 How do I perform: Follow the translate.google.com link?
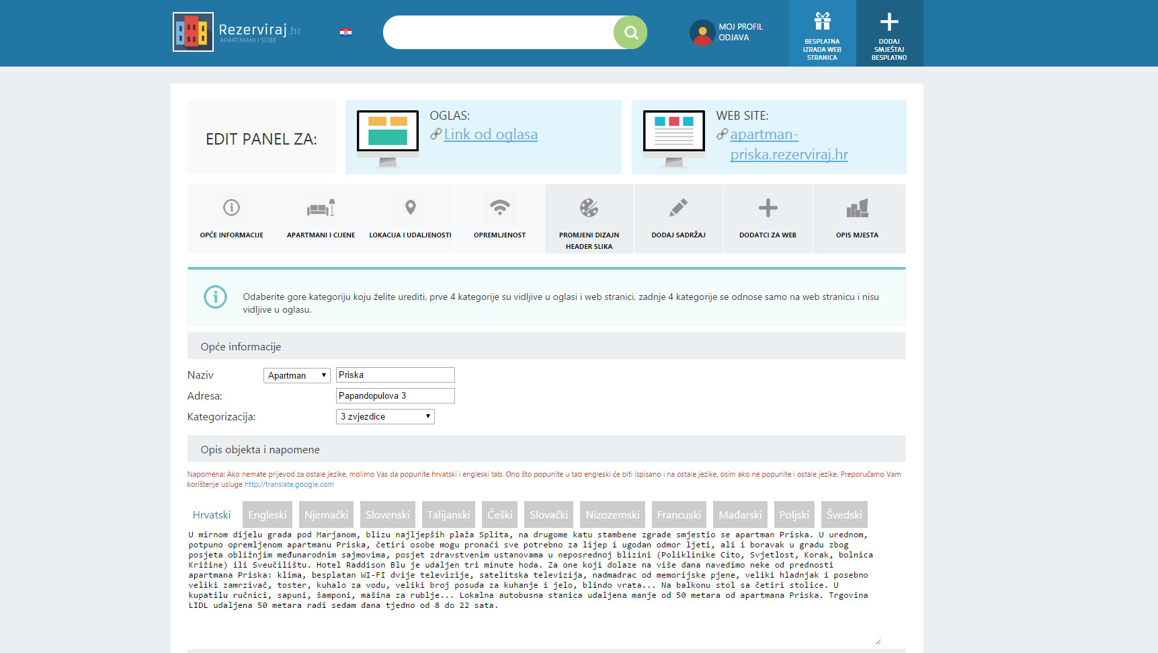[x=289, y=484]
